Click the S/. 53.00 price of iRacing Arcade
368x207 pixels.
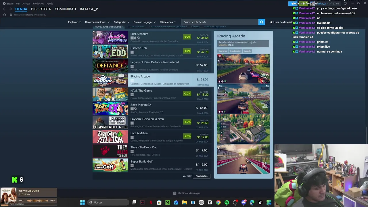202,80
